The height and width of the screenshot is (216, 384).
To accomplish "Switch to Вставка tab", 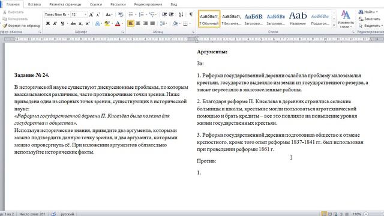I will [34, 4].
